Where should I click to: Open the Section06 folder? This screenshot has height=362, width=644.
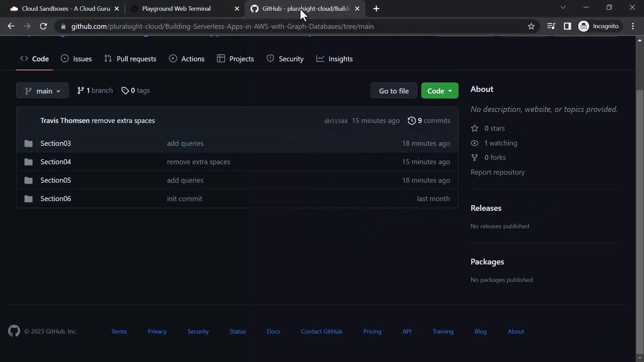coord(55,199)
